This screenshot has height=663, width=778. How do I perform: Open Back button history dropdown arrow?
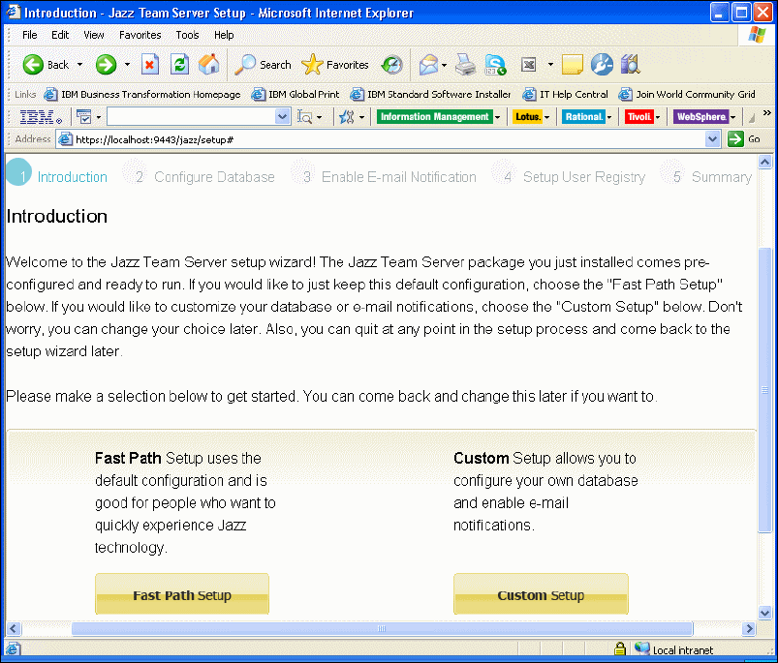point(79,65)
